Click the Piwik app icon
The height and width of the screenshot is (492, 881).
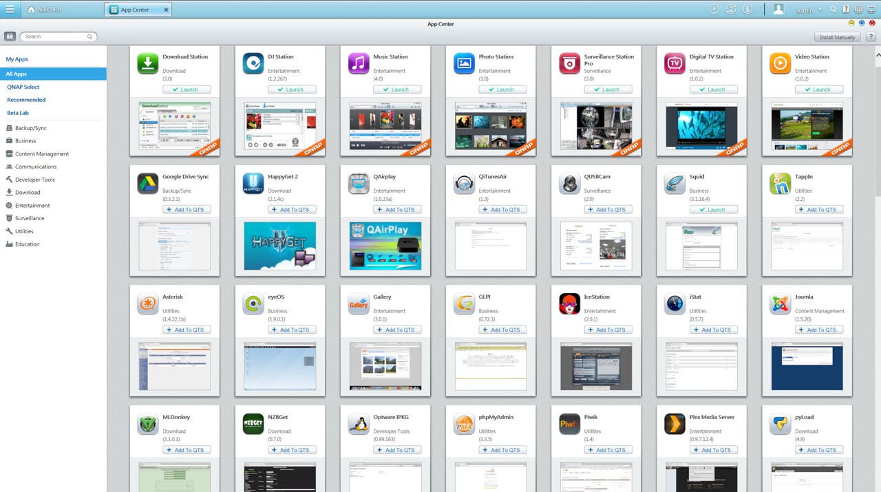pyautogui.click(x=569, y=424)
